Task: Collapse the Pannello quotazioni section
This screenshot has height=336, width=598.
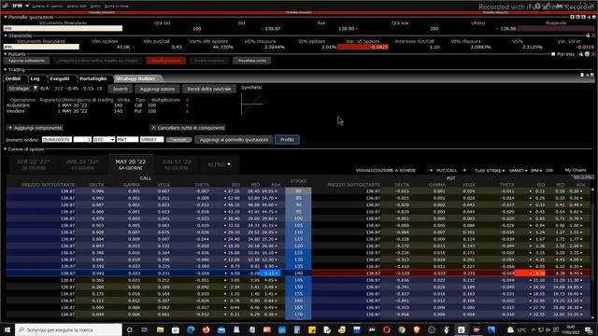Action: coord(6,17)
